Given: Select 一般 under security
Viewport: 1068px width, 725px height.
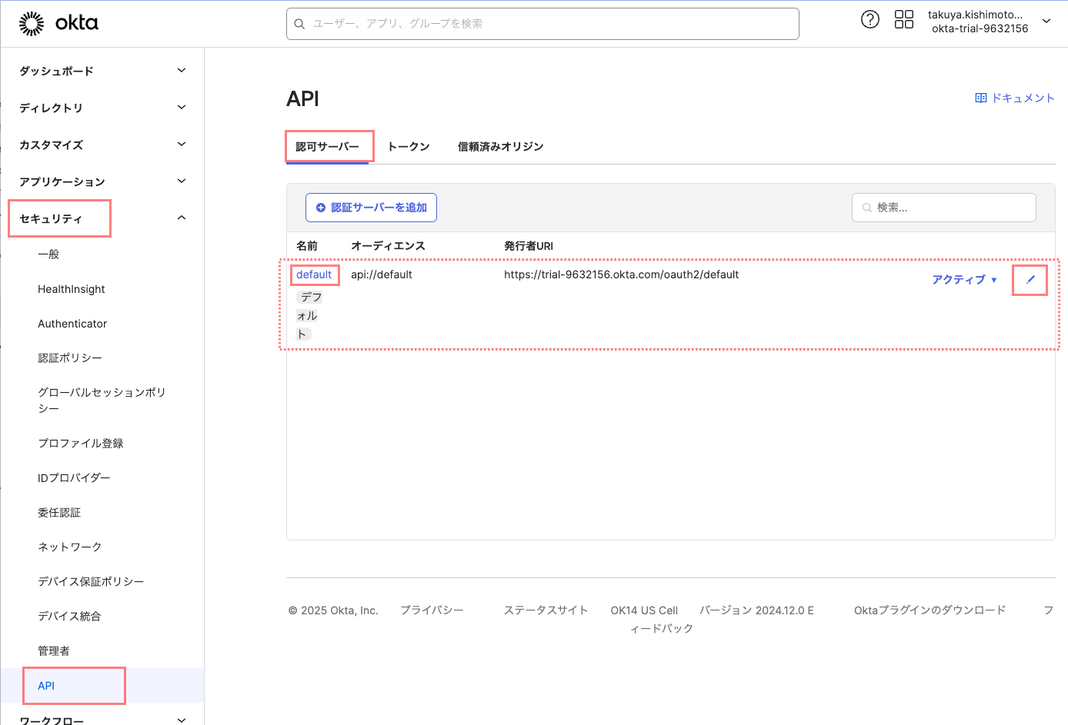Looking at the screenshot, I should tap(48, 254).
